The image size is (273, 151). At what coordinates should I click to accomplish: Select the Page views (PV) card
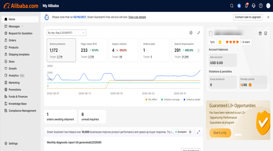(x=93, y=50)
